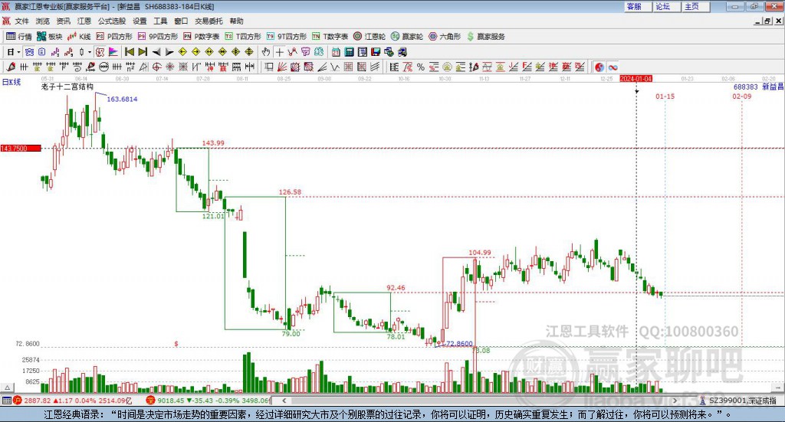This screenshot has height=422, width=785.
Task: Click the bottom-right price axis arrow
Action: click(x=778, y=388)
